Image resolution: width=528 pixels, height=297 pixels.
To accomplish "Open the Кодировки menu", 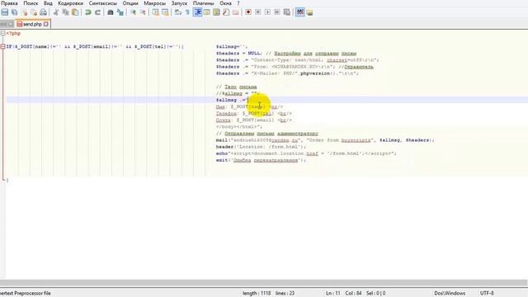I will pyautogui.click(x=70, y=3).
